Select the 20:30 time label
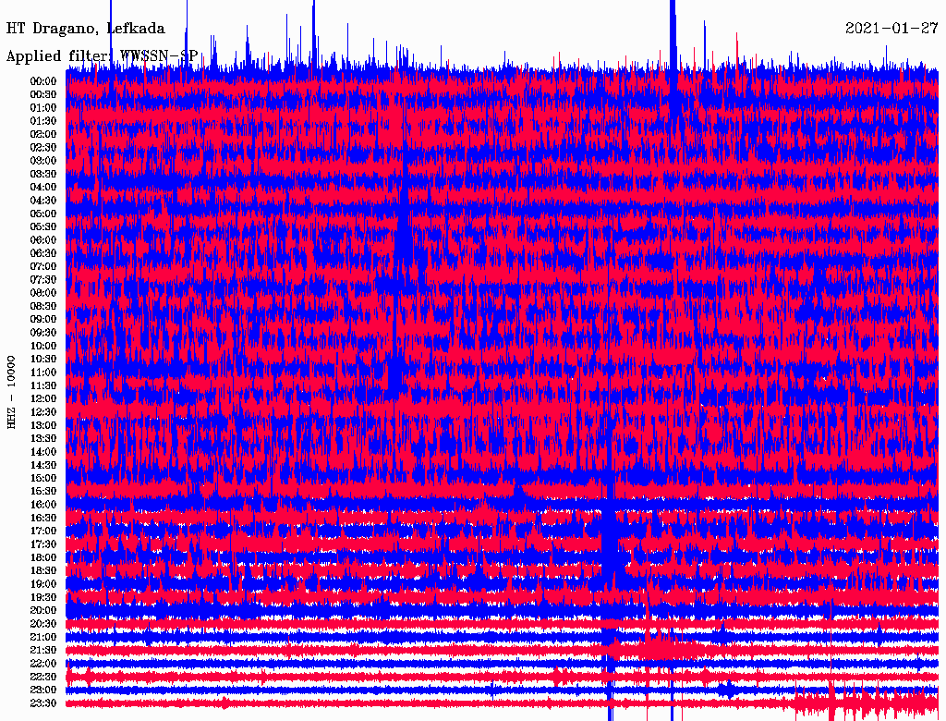The height and width of the screenshot is (721, 946). 43,624
